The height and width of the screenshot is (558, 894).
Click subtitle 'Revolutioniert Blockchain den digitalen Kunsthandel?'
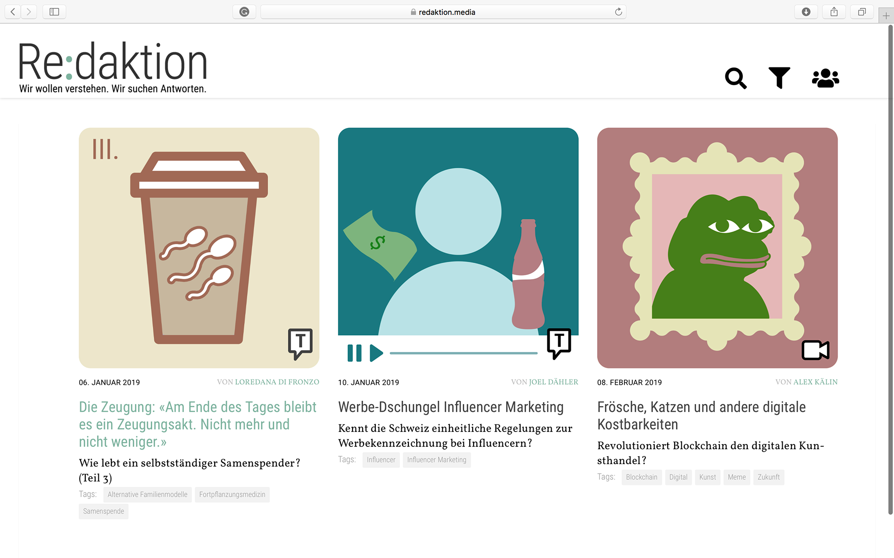coord(711,453)
